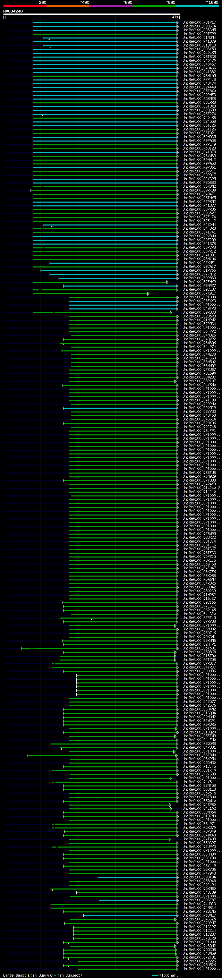Select hit label UniRef100_B0FYV2
The height and width of the screenshot is (978, 222).
[199, 331]
